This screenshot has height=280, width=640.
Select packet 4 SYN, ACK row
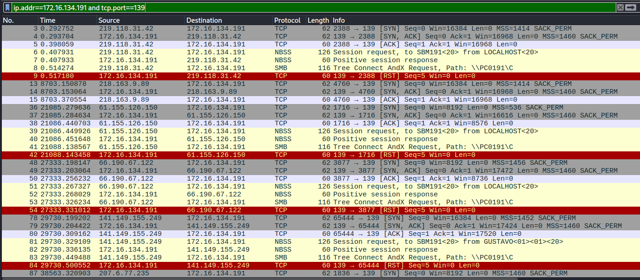(x=320, y=36)
